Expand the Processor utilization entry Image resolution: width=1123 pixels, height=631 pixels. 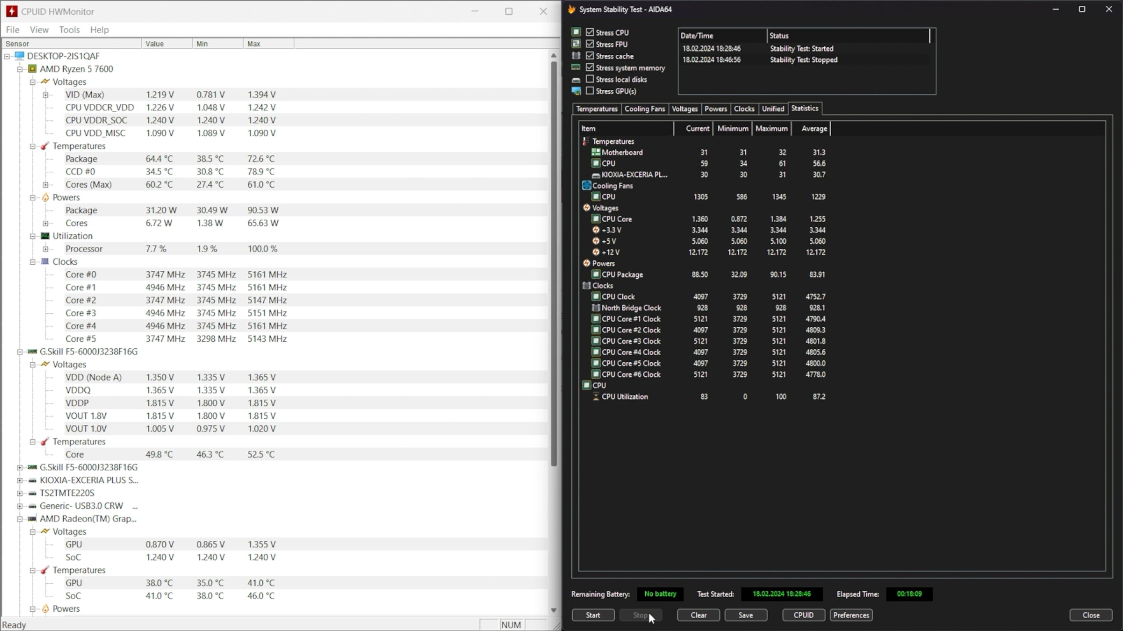[46, 249]
